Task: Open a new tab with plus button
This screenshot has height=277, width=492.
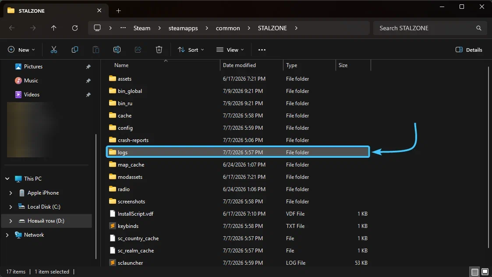Action: pos(118,11)
